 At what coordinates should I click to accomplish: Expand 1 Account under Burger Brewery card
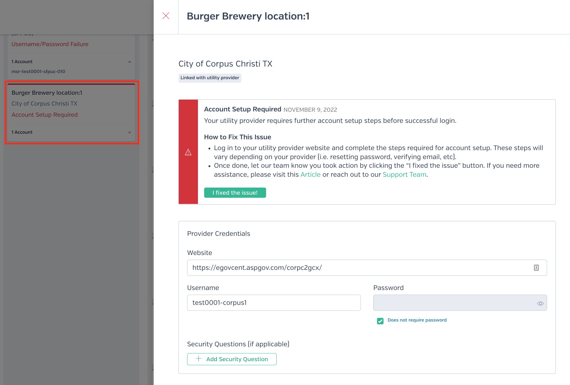[71, 132]
